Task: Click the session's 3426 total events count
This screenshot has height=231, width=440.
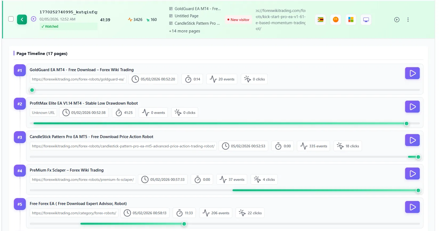Action: coord(135,20)
